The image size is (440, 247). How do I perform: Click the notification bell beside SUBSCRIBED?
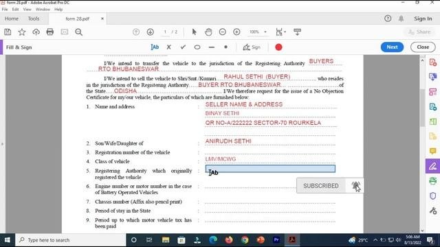tap(355, 186)
